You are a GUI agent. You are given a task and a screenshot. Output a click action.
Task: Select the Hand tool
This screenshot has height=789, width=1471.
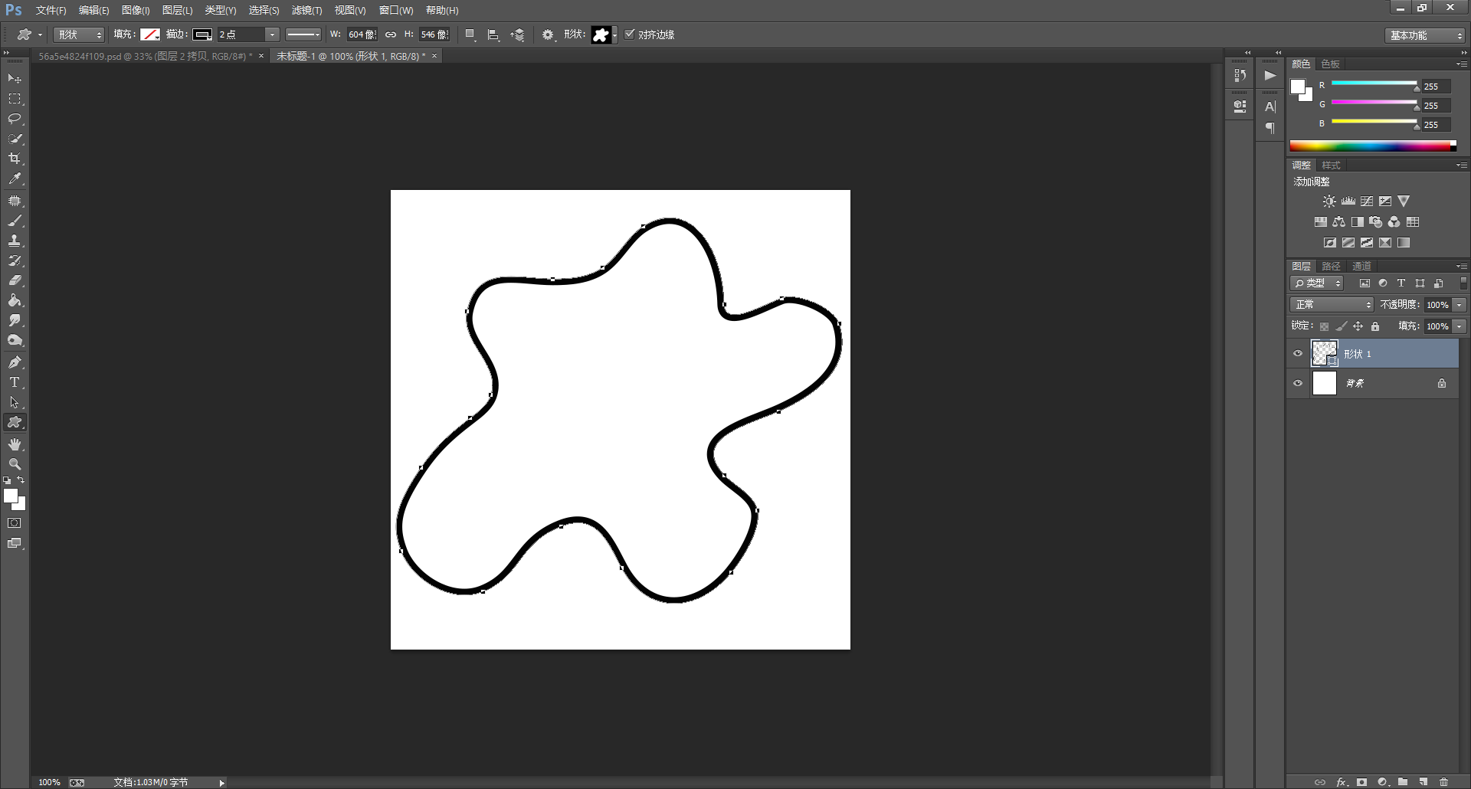point(15,444)
